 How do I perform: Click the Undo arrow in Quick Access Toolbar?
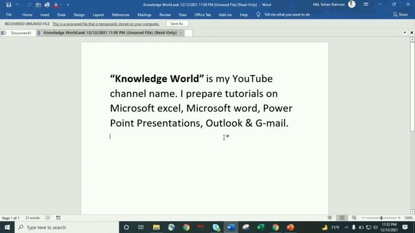click(x=18, y=5)
